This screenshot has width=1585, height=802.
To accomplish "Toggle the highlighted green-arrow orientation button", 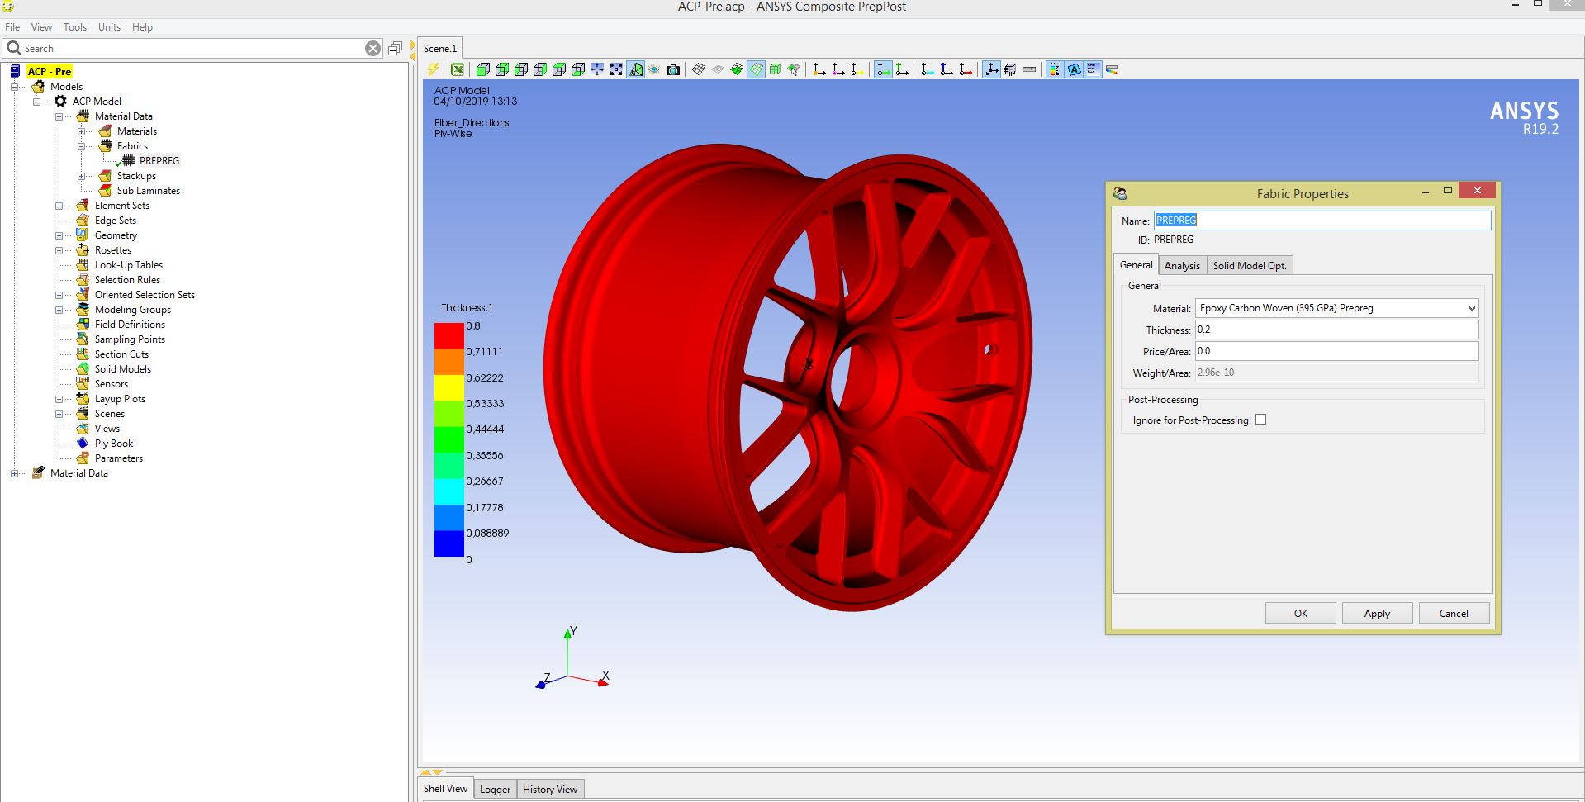I will coord(883,69).
